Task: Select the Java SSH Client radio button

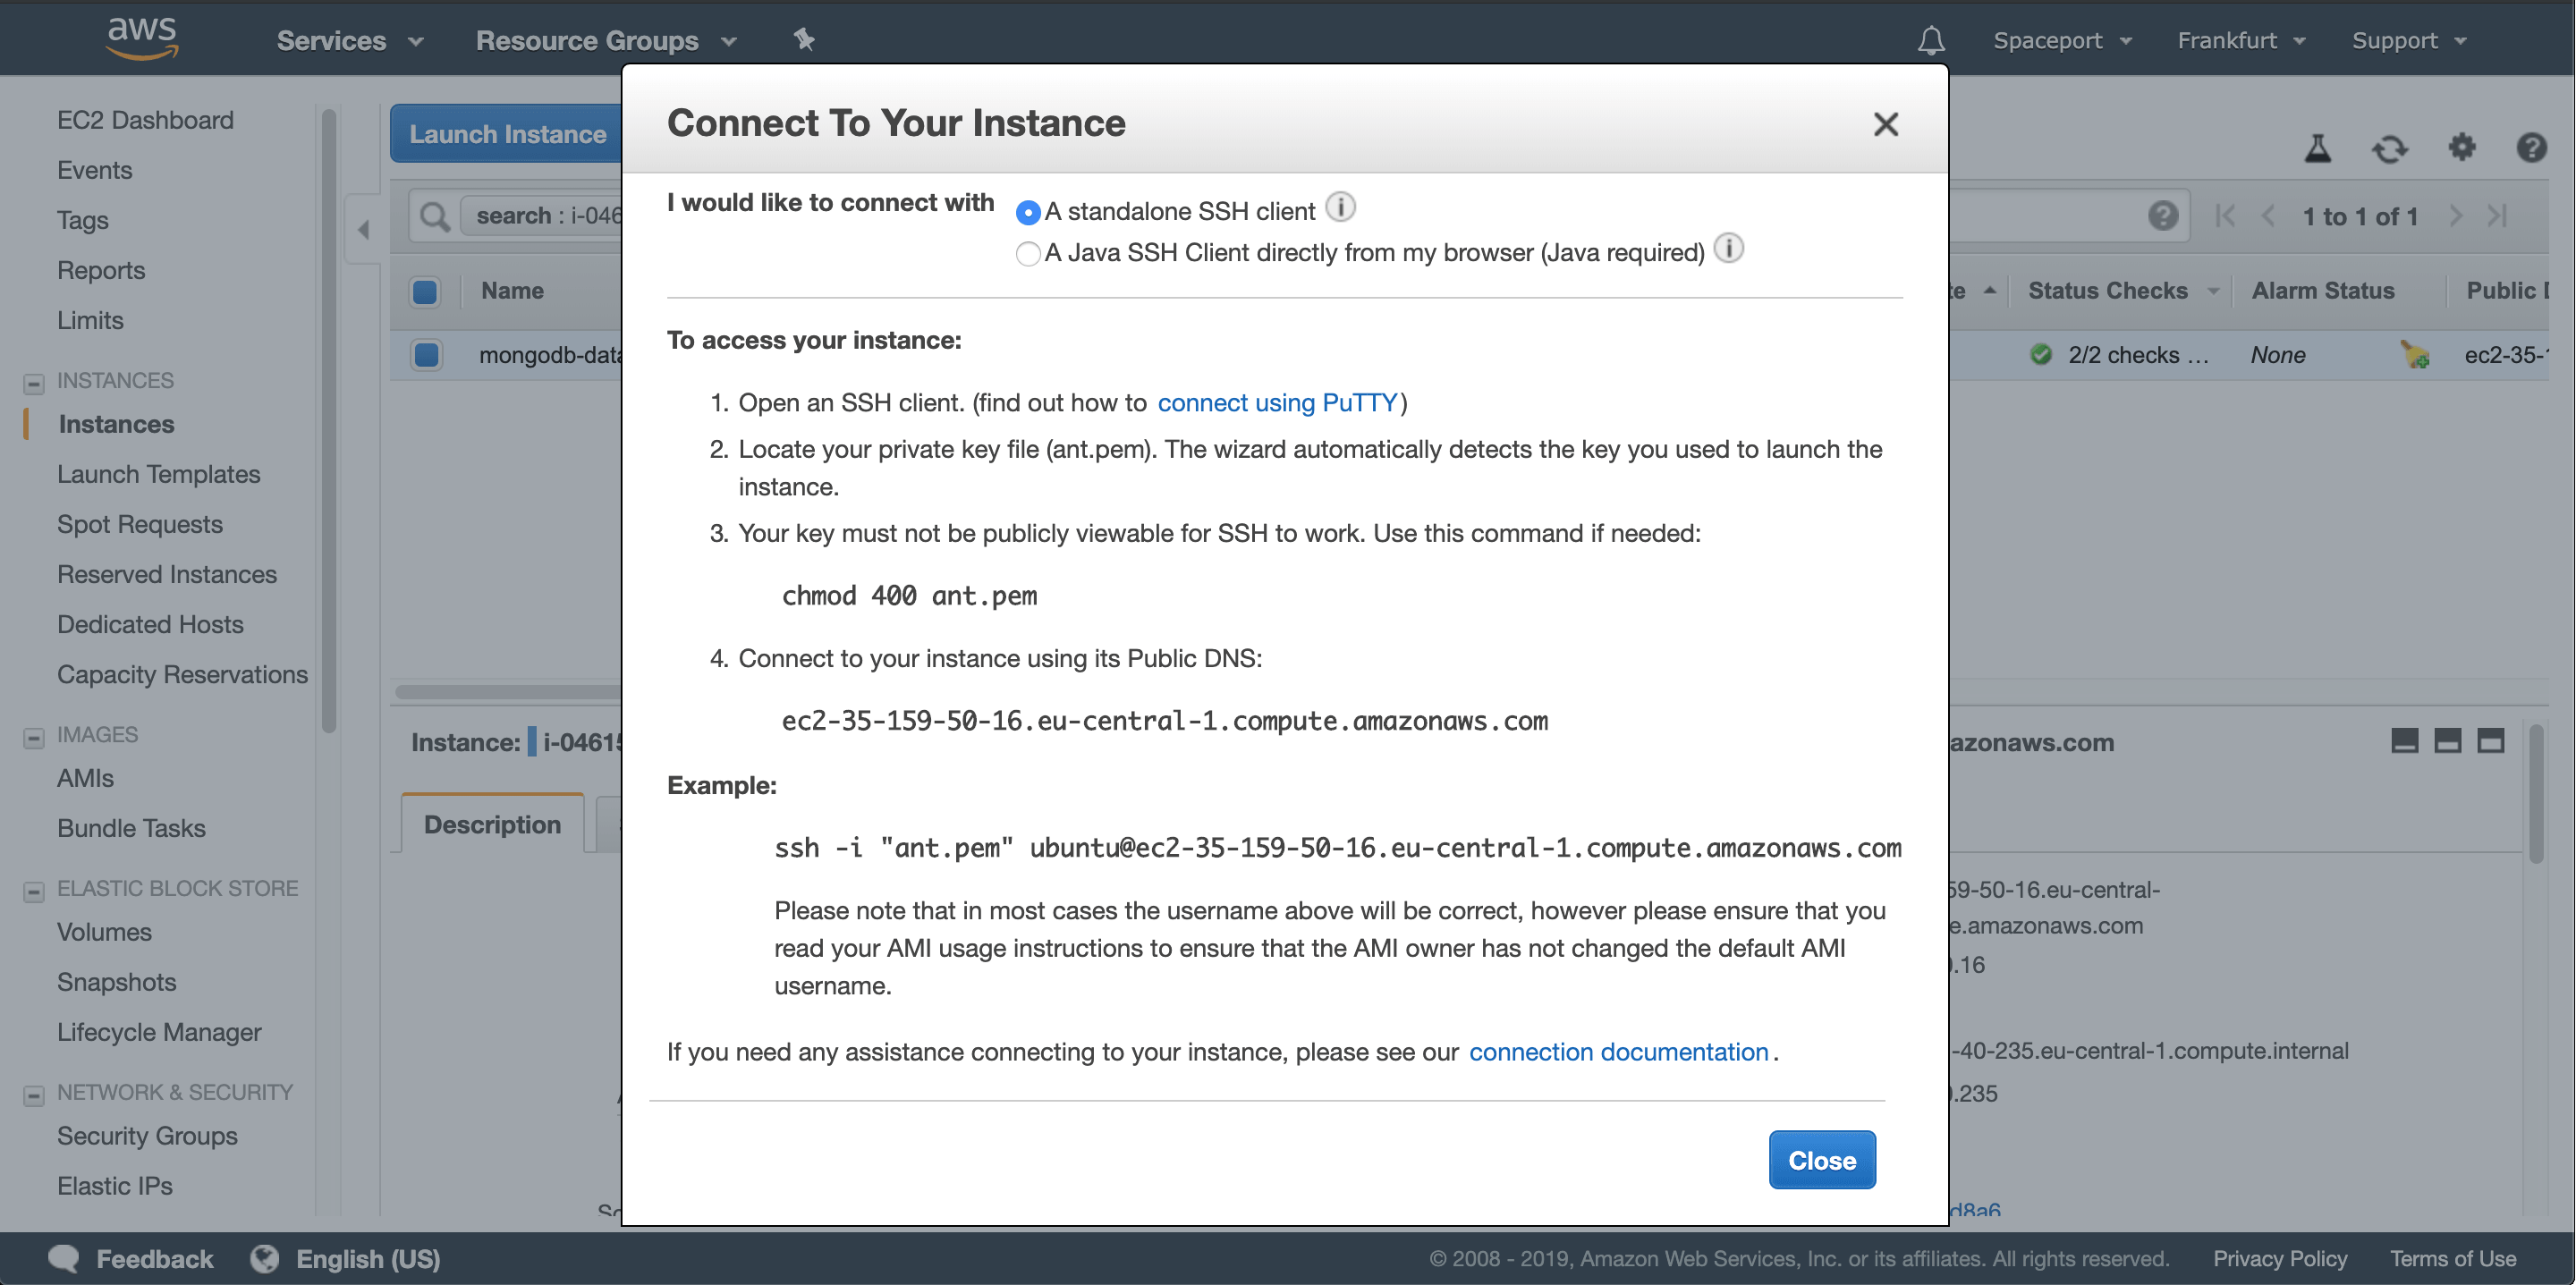Action: pos(1027,254)
